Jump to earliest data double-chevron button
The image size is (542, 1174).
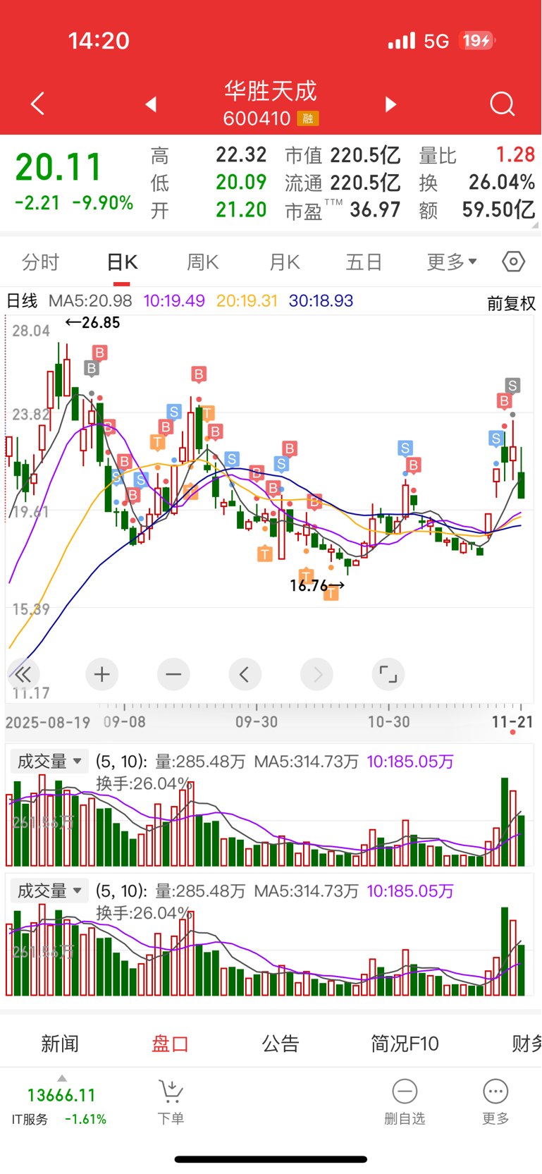pyautogui.click(x=23, y=675)
